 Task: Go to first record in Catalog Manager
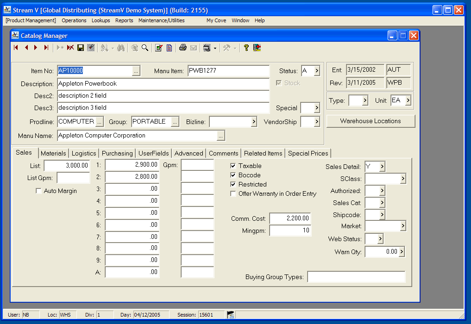click(x=16, y=48)
